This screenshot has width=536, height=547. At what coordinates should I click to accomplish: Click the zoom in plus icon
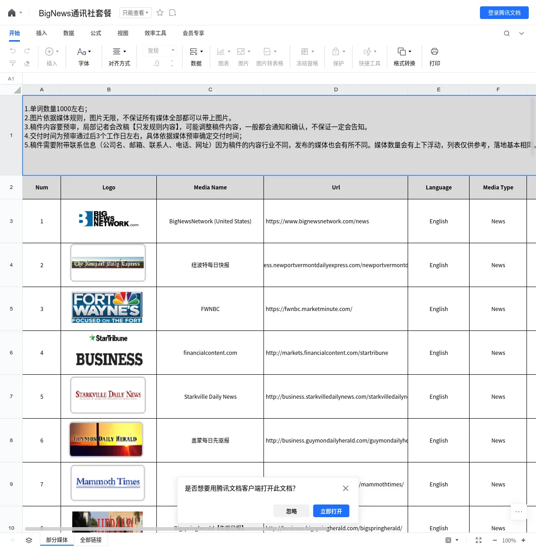coord(523,540)
